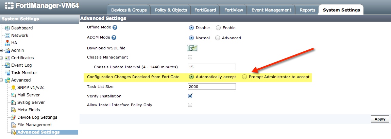This screenshot has width=391, height=139.
Task: Click the Admin tree label
Action: point(18,50)
